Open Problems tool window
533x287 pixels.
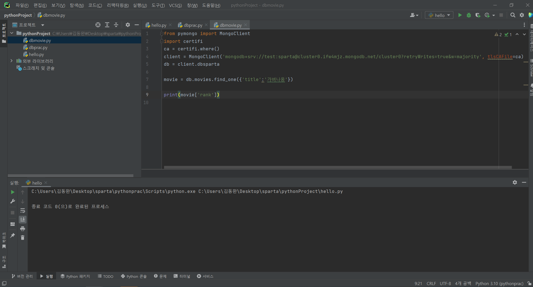coord(160,276)
